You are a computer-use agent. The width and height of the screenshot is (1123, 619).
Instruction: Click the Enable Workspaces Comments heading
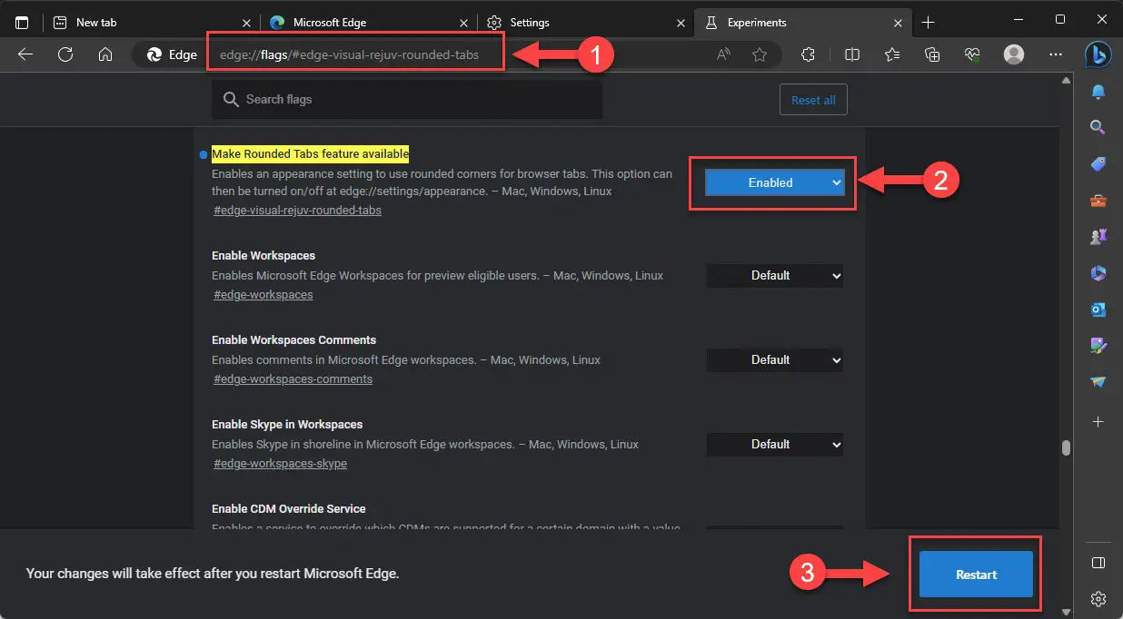293,339
